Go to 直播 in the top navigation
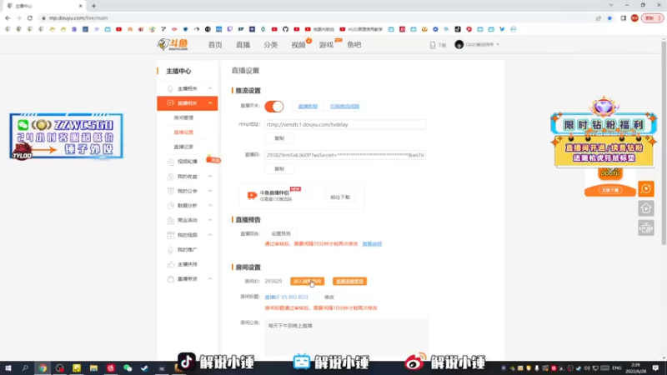Viewport: 667px width, 375px height. [243, 45]
